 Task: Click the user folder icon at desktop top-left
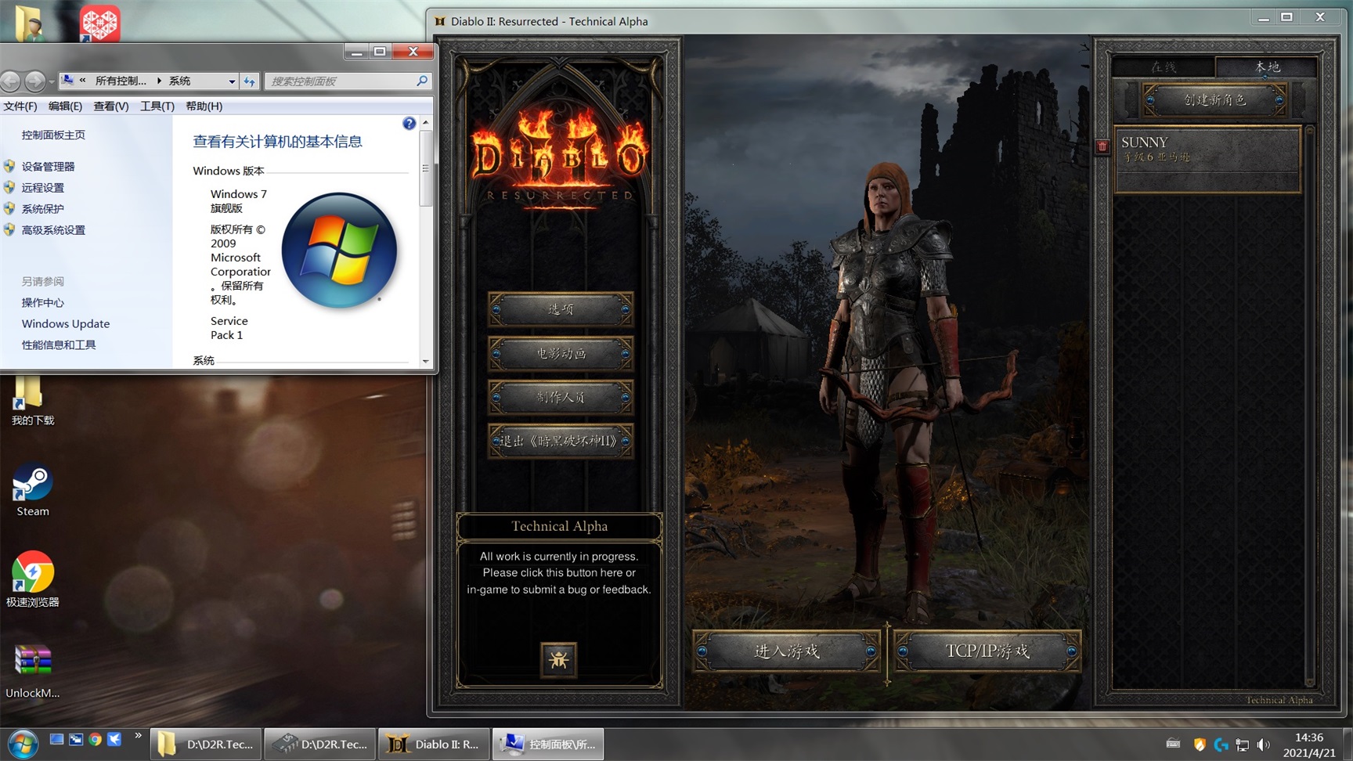tap(31, 22)
